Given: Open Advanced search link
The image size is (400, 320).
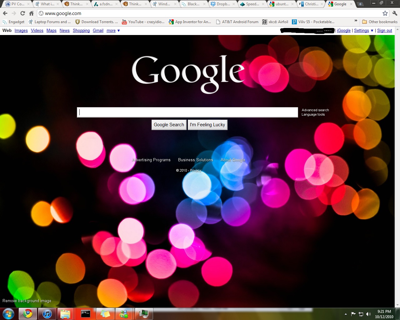Looking at the screenshot, I should tap(315, 110).
